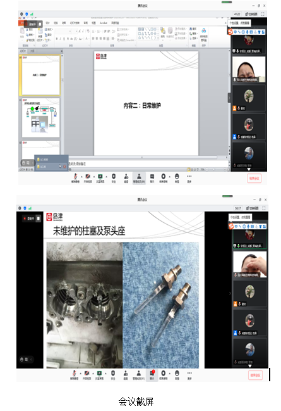Select the slide thumbnail showing the flow diagram
The width and height of the screenshot is (281, 411).
41,118
